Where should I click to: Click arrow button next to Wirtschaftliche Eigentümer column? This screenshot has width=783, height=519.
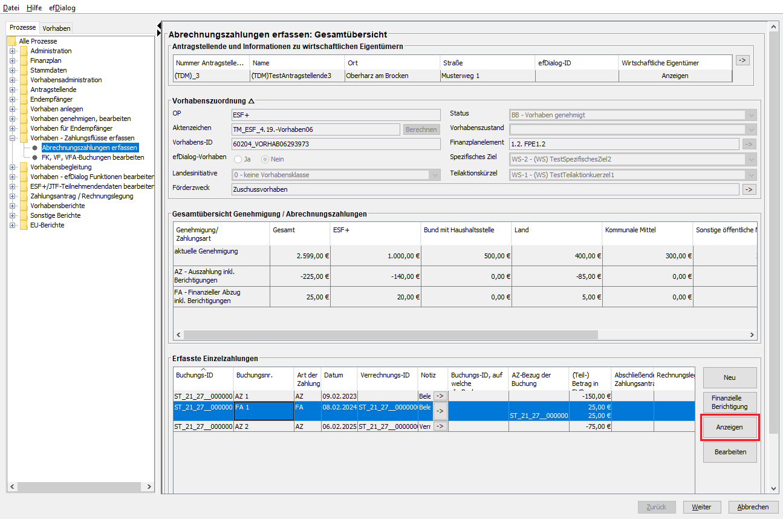742,60
